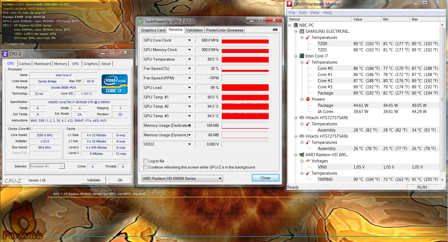Screen dimensions: 448x242
Task: Click the Value column header
Action: (x=366, y=19)
